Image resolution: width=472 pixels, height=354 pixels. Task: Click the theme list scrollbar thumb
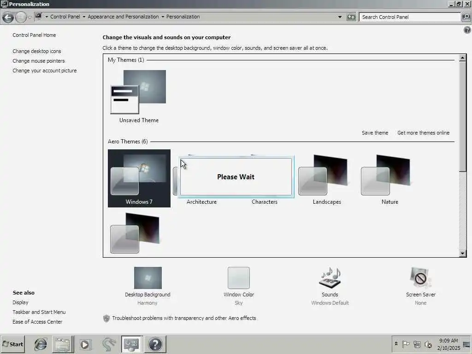pos(463,117)
